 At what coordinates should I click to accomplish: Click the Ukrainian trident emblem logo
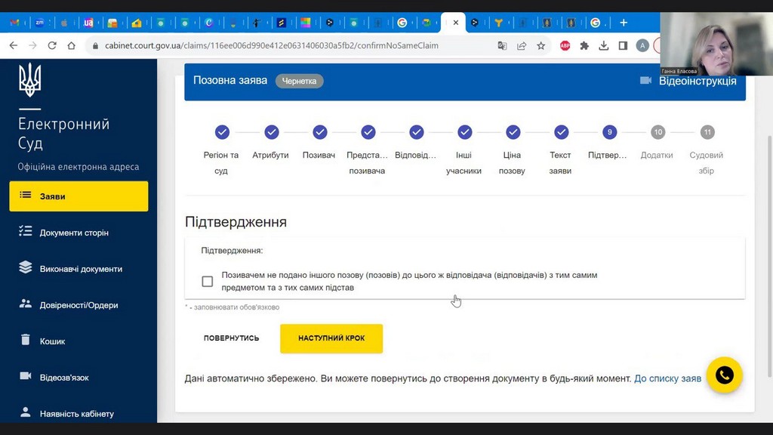click(x=30, y=80)
